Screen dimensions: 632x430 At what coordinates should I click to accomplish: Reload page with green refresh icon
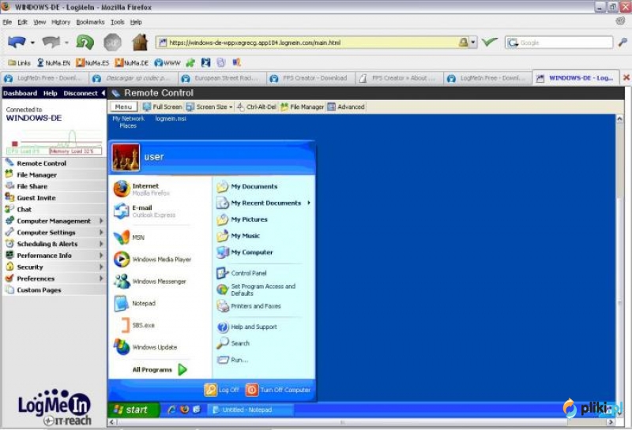point(85,43)
